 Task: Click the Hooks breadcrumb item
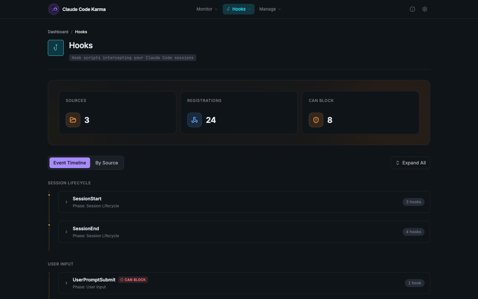point(81,32)
